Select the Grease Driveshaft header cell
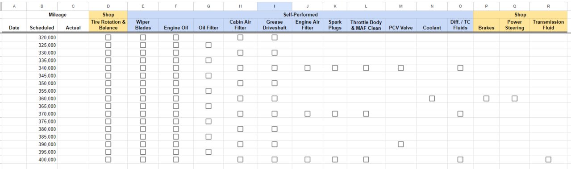The height and width of the screenshot is (169, 571). [x=275, y=25]
